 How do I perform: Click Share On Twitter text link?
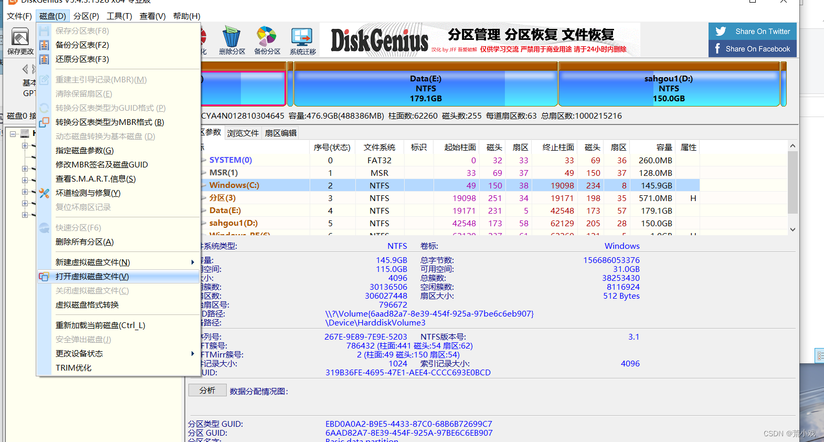point(763,31)
